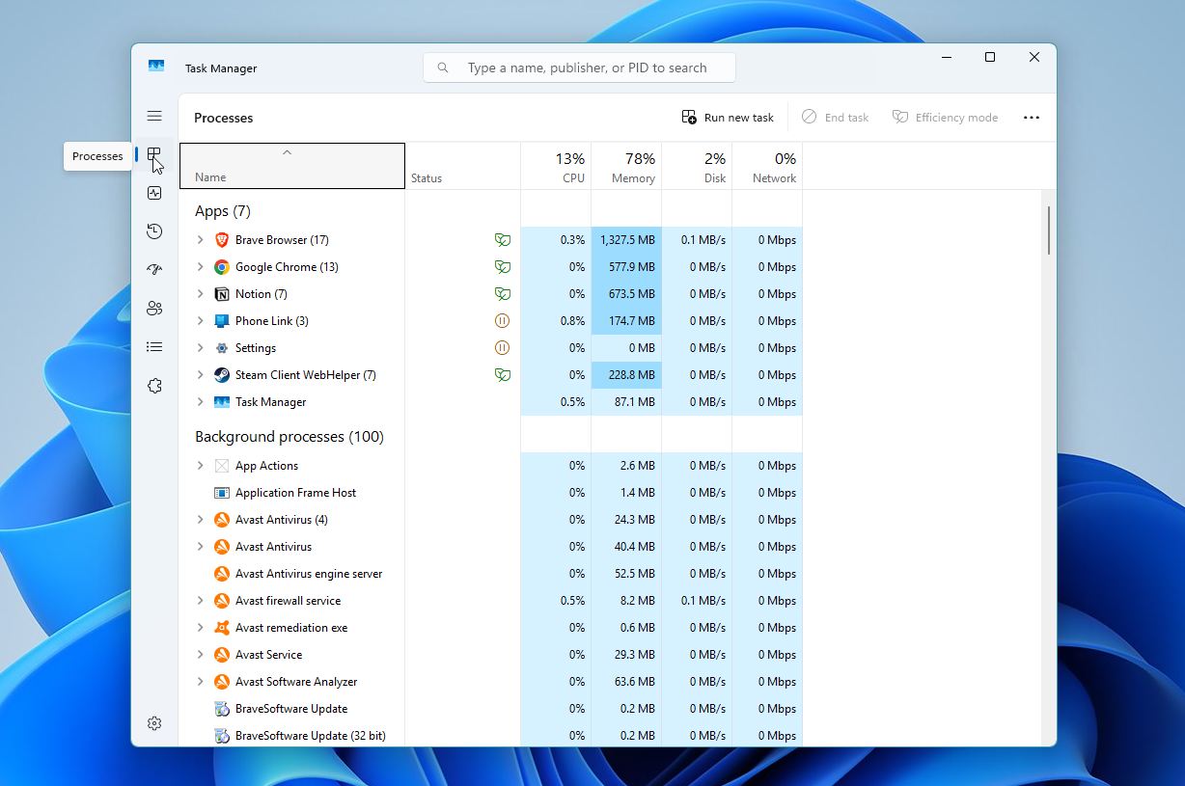The height and width of the screenshot is (786, 1185).
Task: Click in the process search box
Action: (579, 68)
